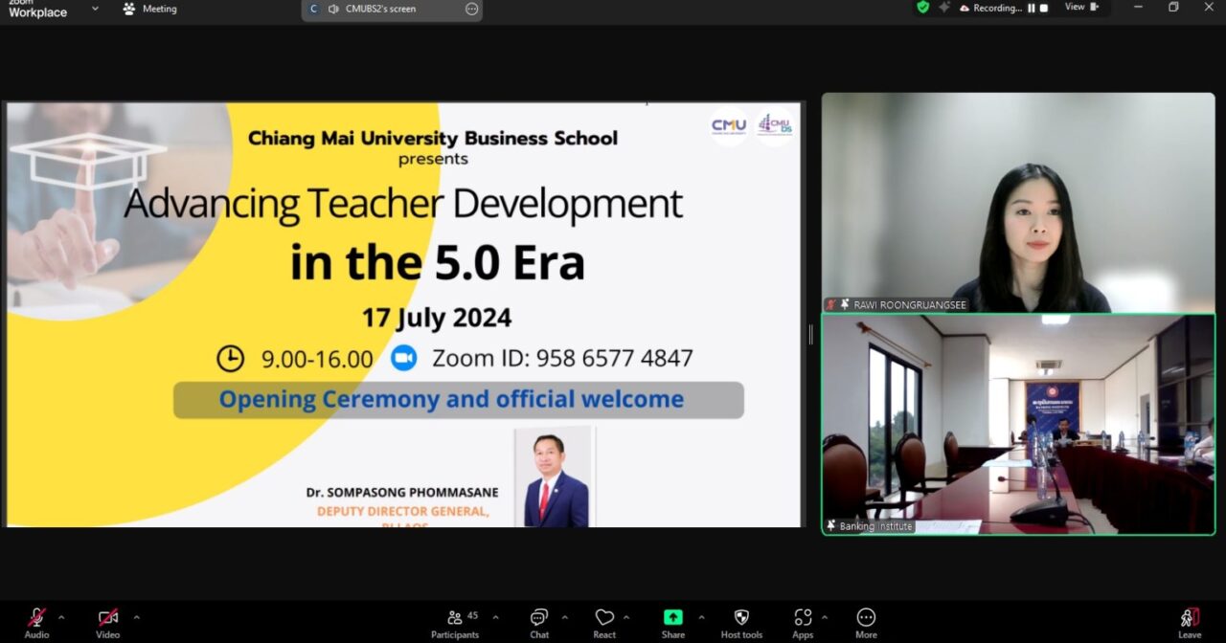Pause the recording
The image size is (1226, 643).
pyautogui.click(x=1032, y=9)
